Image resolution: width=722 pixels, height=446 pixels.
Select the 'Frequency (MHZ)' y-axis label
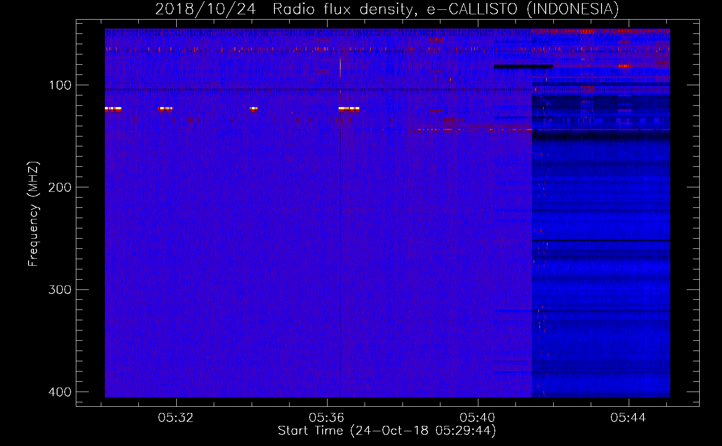click(x=34, y=214)
